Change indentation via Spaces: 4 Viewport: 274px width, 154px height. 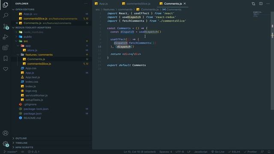tap(166, 152)
